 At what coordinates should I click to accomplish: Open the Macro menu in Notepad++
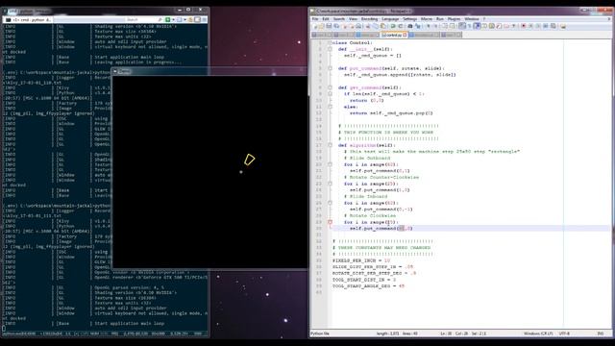427,19
